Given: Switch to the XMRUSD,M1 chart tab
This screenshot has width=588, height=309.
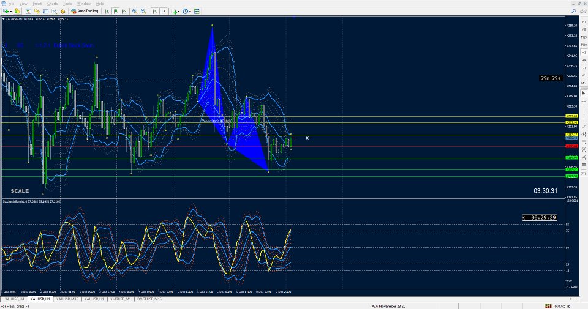Looking at the screenshot, I should (x=121, y=299).
